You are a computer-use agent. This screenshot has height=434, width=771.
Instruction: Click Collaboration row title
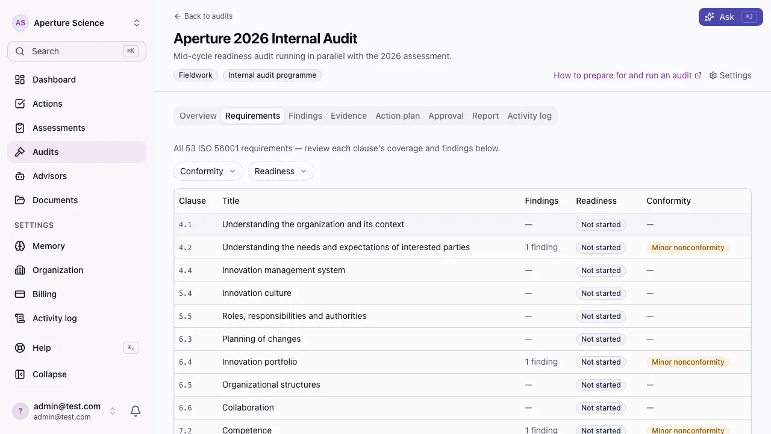coord(248,407)
